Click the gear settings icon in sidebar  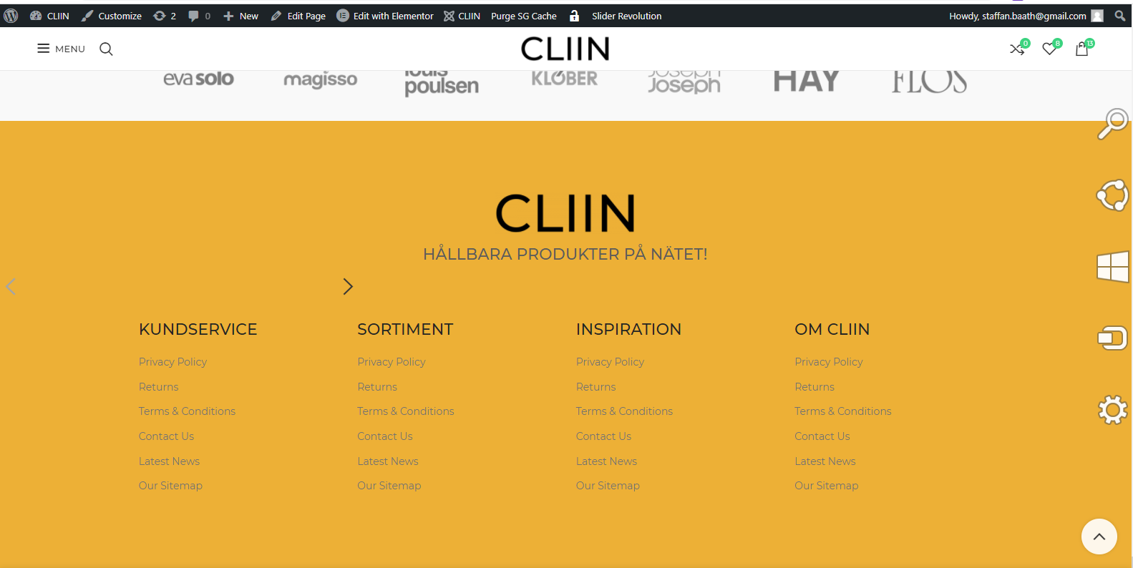click(1113, 410)
